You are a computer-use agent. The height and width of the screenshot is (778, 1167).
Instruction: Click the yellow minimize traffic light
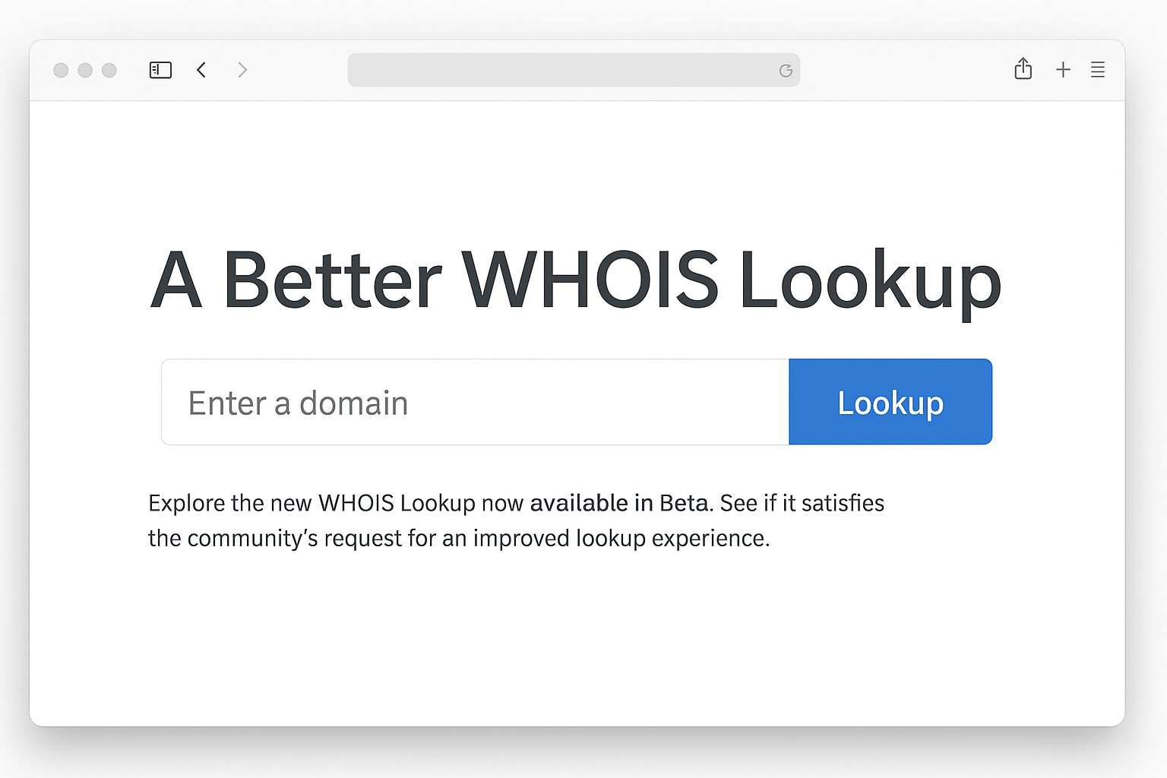pos(85,69)
